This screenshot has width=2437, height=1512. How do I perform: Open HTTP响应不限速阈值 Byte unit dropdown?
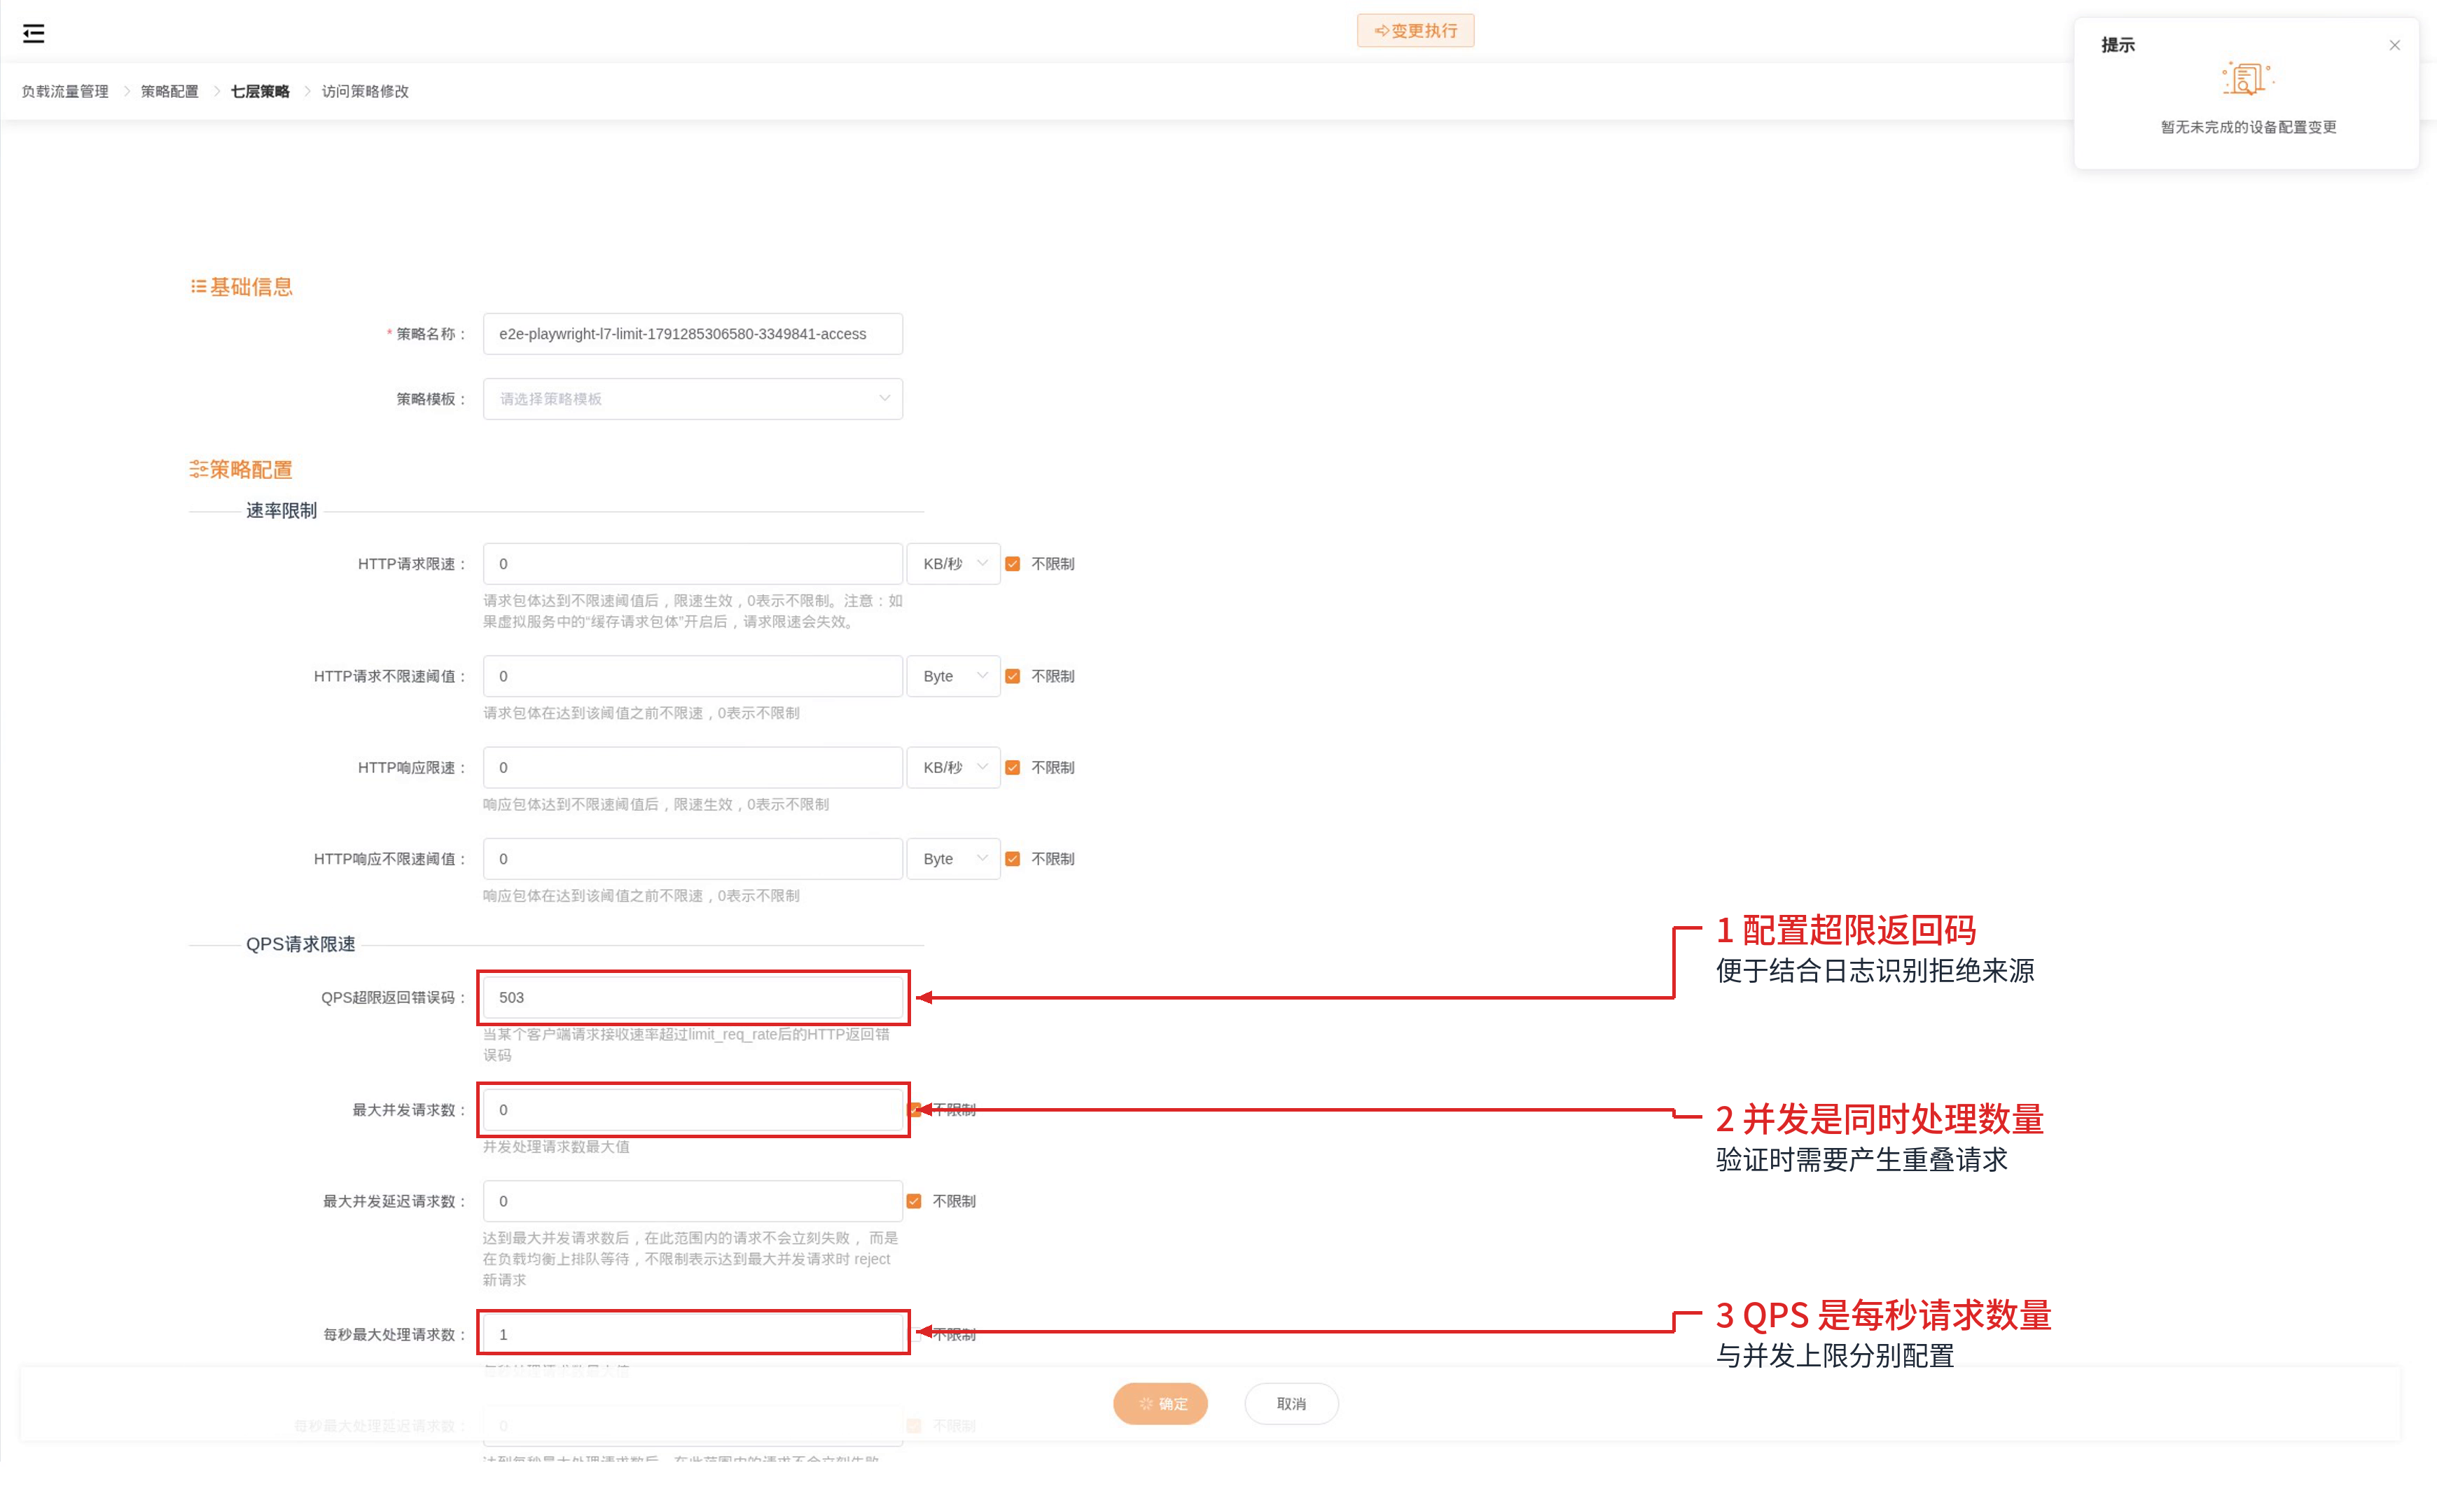point(952,859)
